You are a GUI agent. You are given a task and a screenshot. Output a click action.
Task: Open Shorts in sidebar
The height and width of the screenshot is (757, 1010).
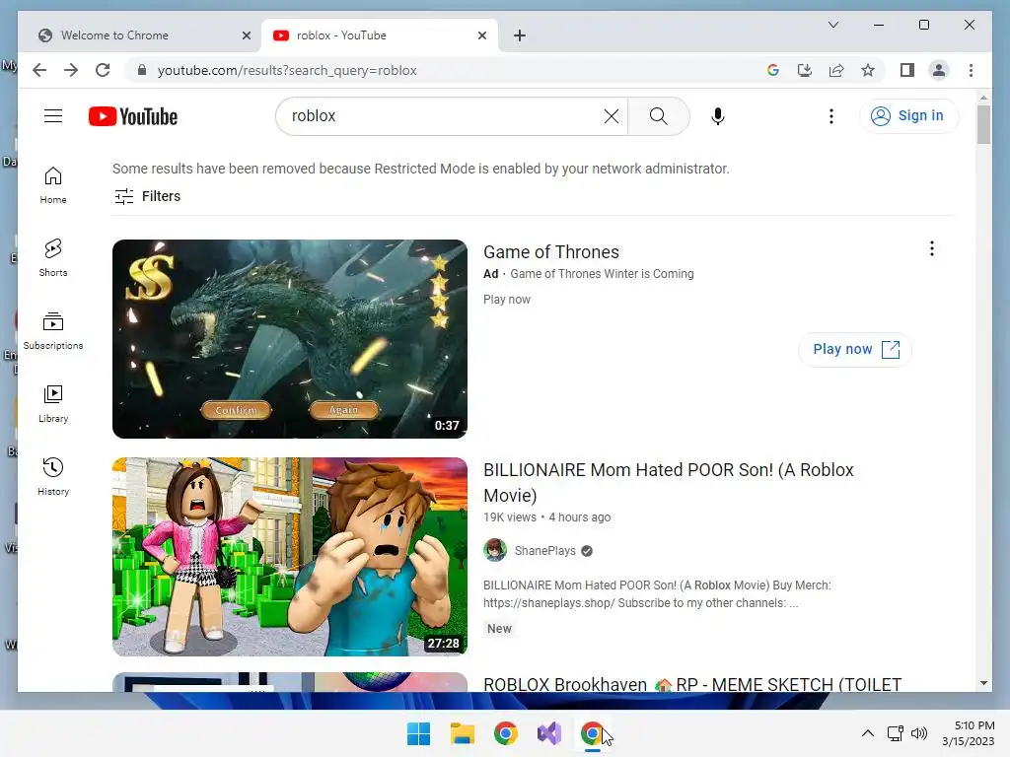pyautogui.click(x=53, y=258)
